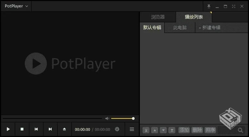Open the 默认专辑 playlist tab
The height and width of the screenshot is (137, 249).
152,27
